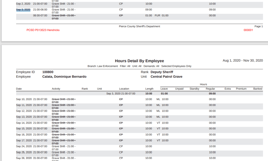
Task: Click the FUR leave code in top page
Action: tap(157, 15)
